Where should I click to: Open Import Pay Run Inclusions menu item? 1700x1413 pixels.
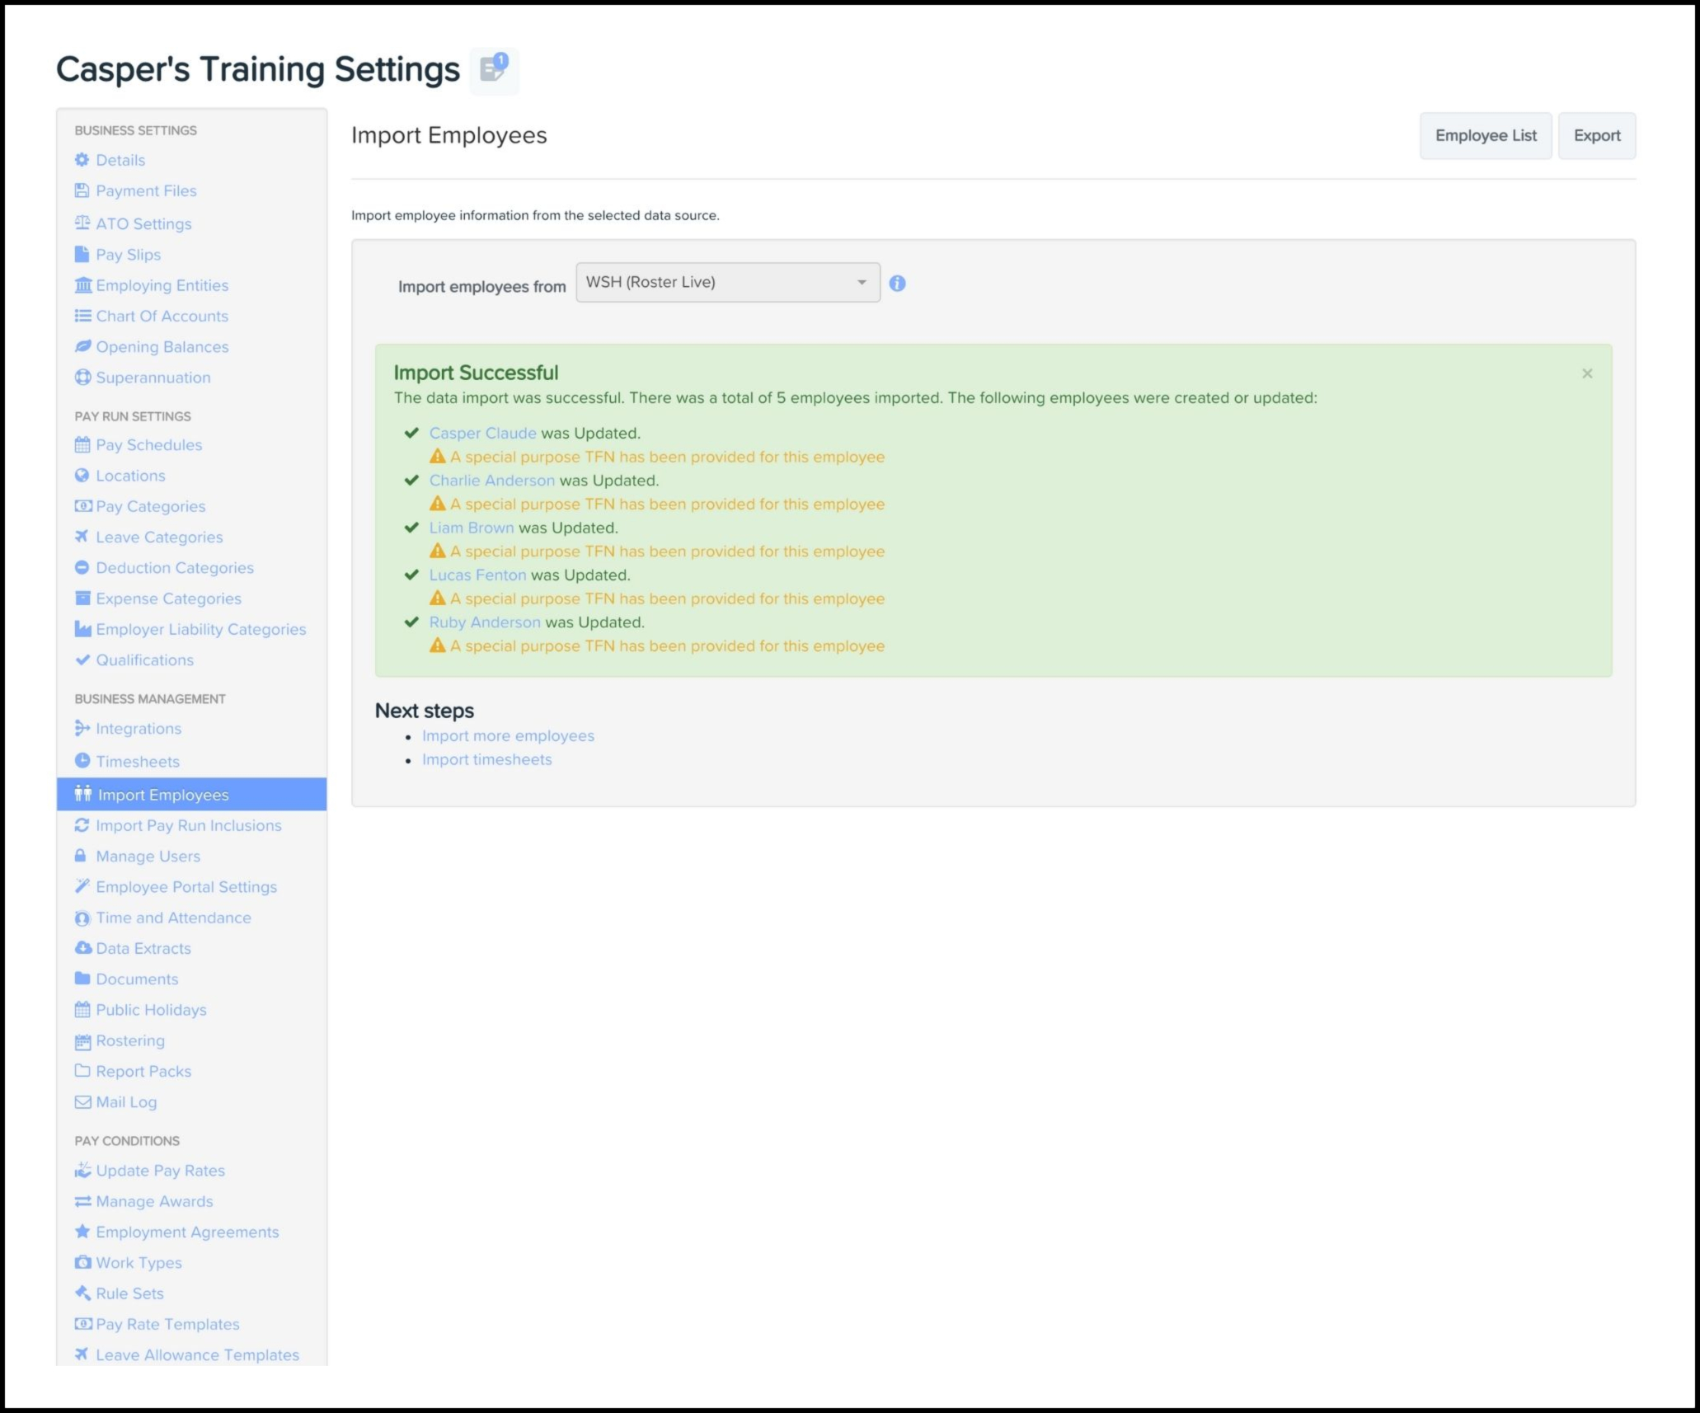click(x=188, y=825)
